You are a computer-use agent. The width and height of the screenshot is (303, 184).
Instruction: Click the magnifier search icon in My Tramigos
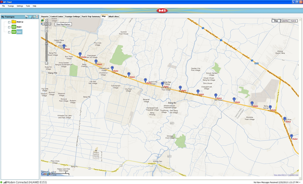click(x=30, y=17)
